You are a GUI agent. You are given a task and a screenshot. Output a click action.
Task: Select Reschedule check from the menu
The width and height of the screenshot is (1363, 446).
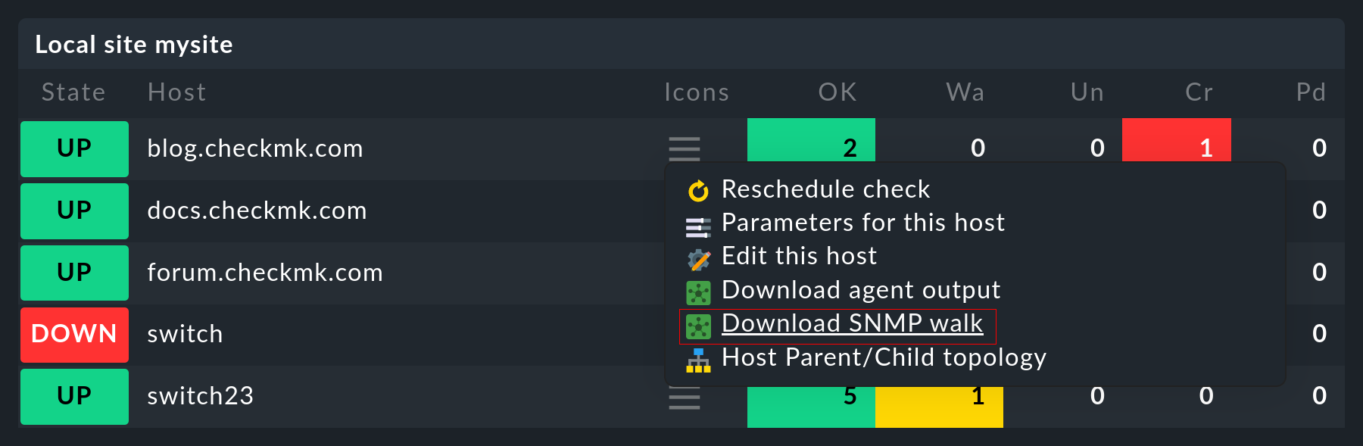(x=825, y=189)
